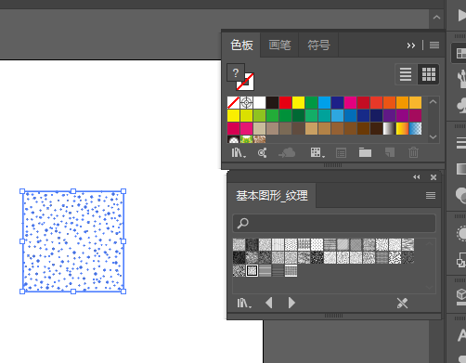Choose the horizontal stripes texture in third row
Viewport: 466px width, 363px height.
[x=265, y=270]
